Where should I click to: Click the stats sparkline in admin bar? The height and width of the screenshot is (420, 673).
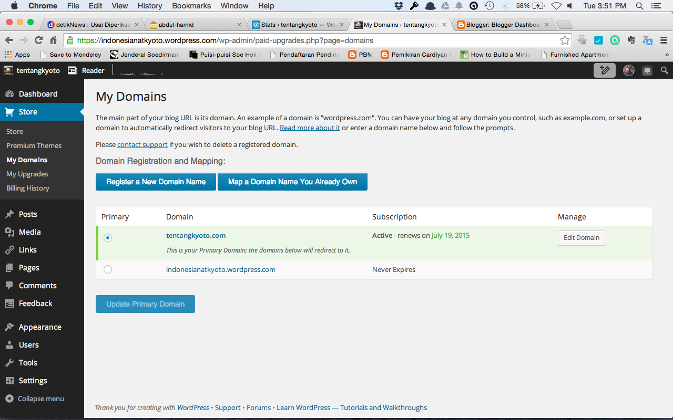138,70
